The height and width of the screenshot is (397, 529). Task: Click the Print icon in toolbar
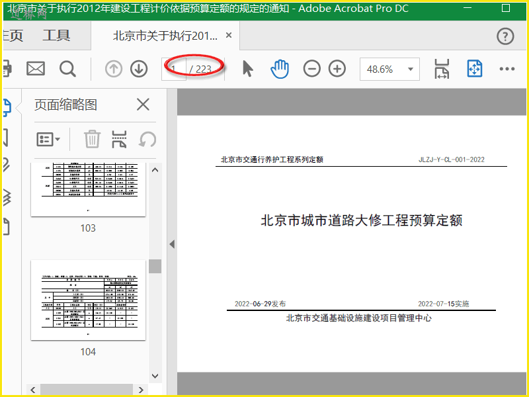7,69
